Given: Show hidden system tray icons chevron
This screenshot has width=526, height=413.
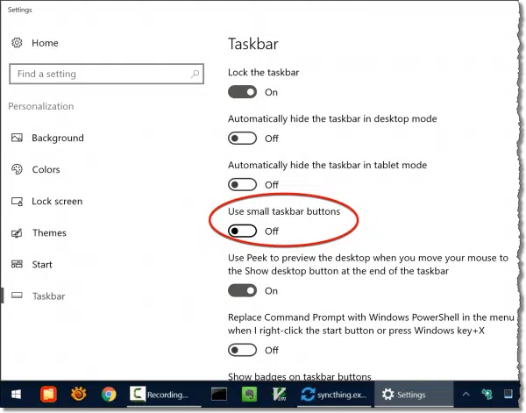Looking at the screenshot, I should (466, 394).
